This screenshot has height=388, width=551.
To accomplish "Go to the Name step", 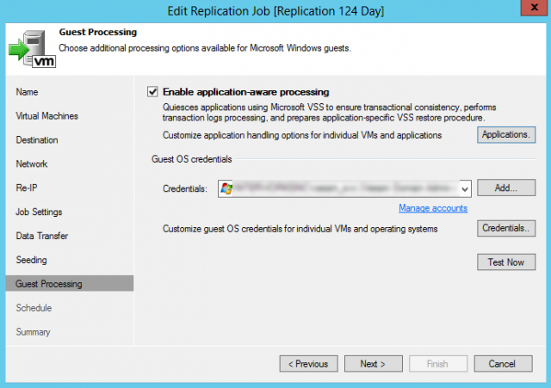I will (x=27, y=92).
